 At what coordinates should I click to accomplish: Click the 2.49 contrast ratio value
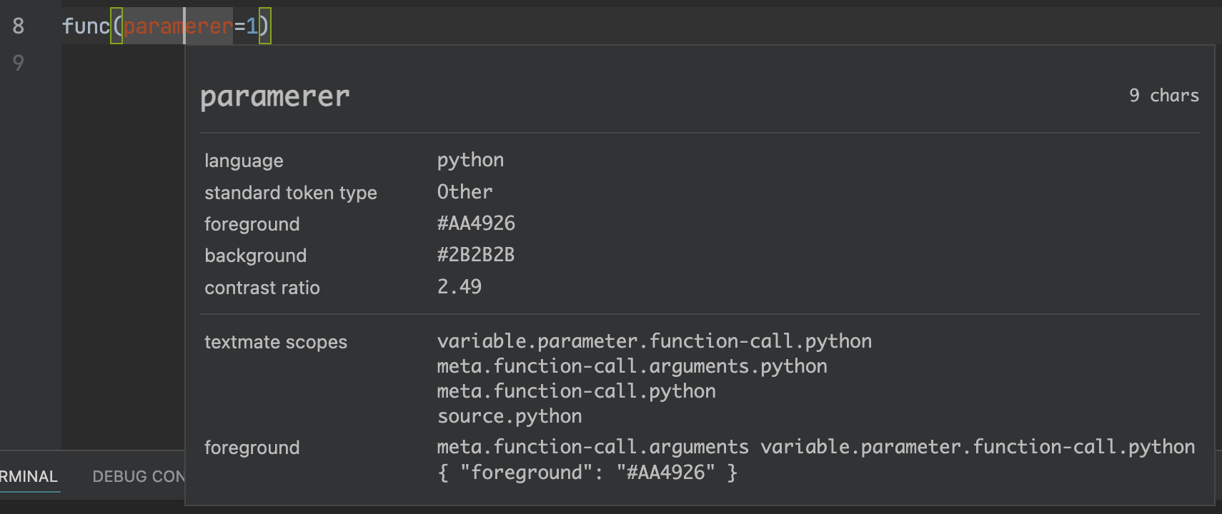(x=460, y=287)
